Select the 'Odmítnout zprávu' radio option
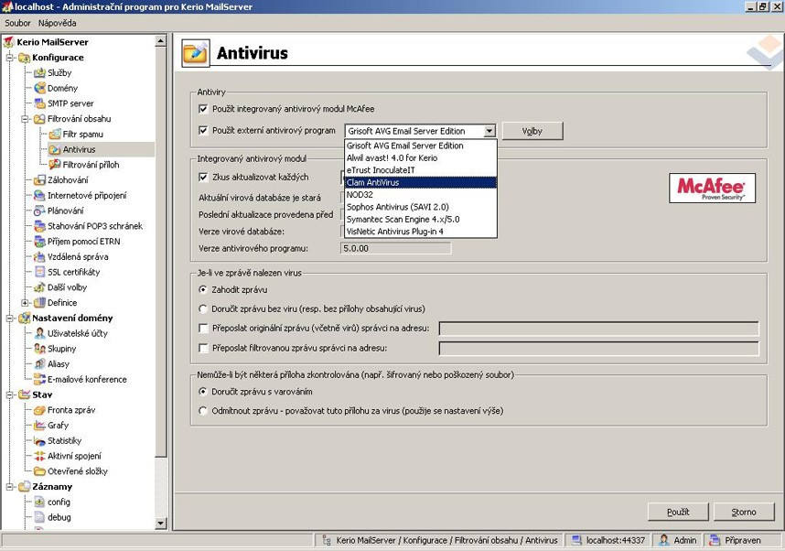The width and height of the screenshot is (785, 551). (203, 411)
